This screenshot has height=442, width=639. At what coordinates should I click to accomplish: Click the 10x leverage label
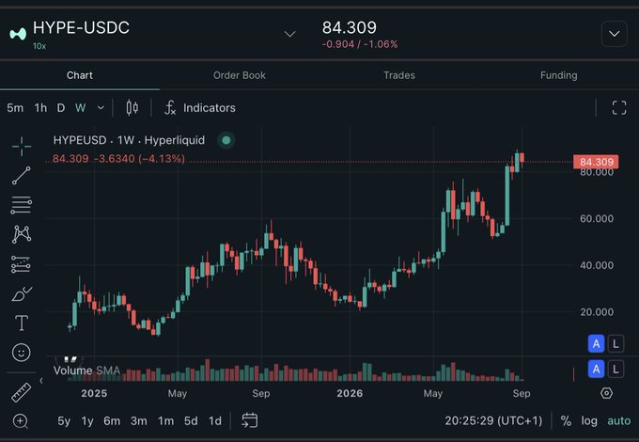[x=39, y=46]
